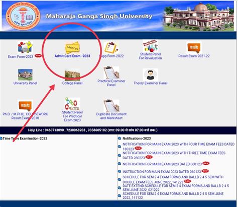Click the university emblem logo in header
The image size is (238, 207).
click(x=23, y=17)
